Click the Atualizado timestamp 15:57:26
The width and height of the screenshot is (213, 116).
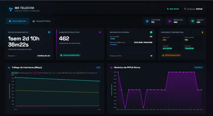pos(199,9)
